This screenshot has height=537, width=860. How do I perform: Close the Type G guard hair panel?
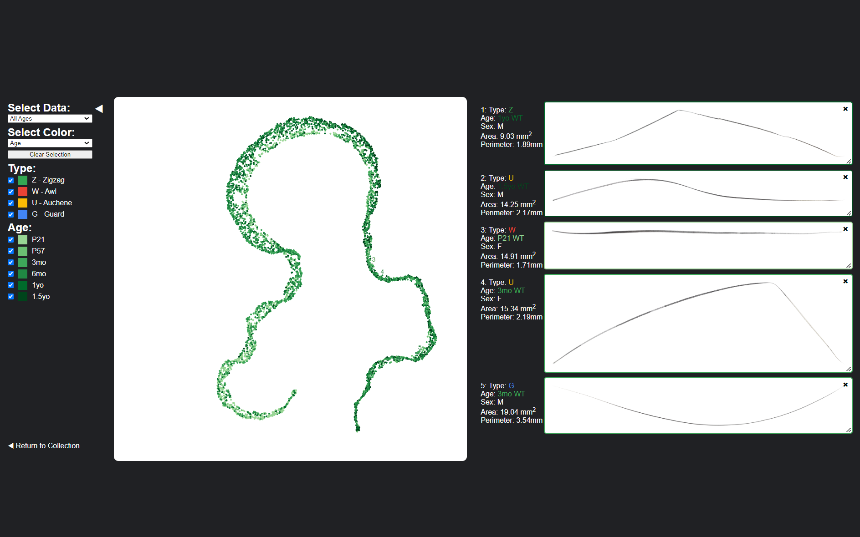tap(845, 385)
